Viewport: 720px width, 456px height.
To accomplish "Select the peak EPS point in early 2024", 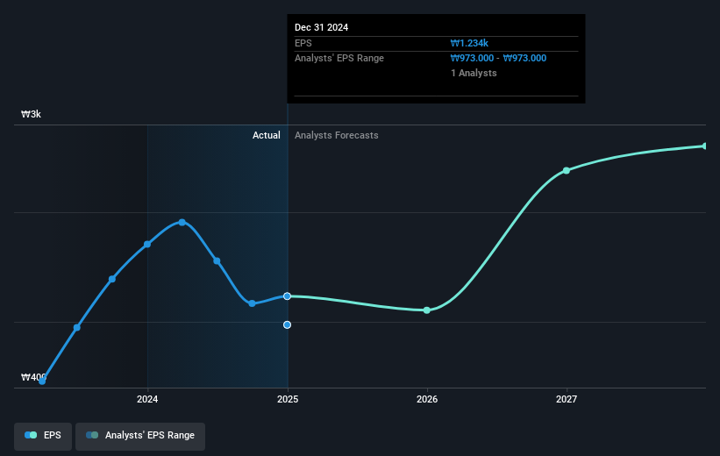I will pos(182,222).
